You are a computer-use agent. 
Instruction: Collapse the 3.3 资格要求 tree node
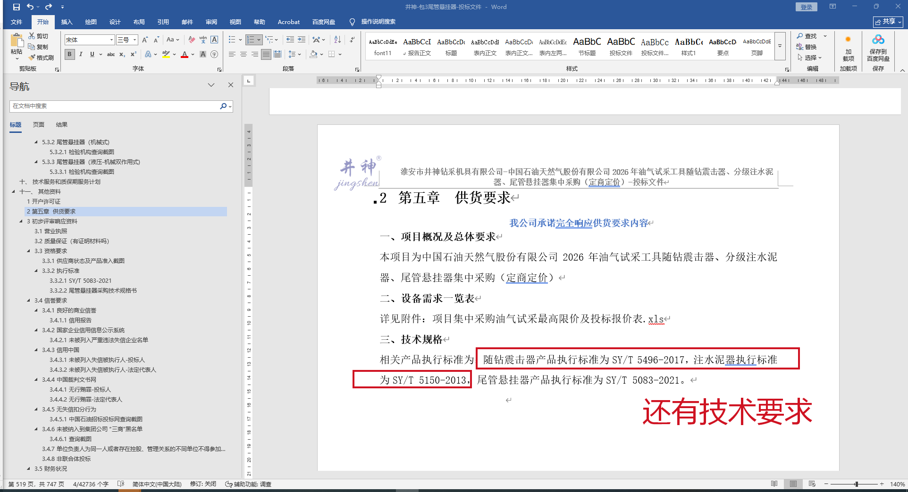[29, 251]
